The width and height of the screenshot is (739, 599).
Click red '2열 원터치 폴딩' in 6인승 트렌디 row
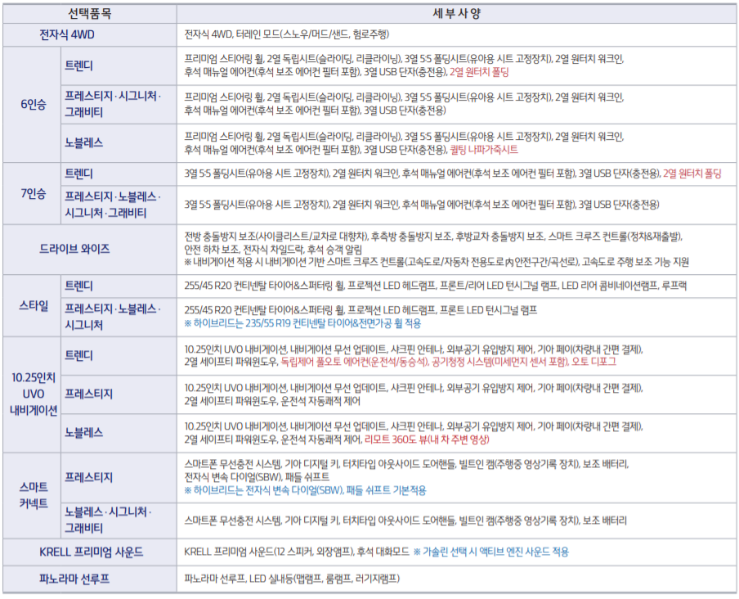pyautogui.click(x=479, y=72)
